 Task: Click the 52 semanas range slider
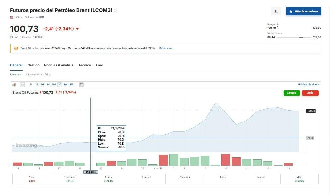tap(294, 37)
